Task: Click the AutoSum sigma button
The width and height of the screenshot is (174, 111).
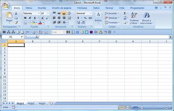Action: [x=125, y=13]
